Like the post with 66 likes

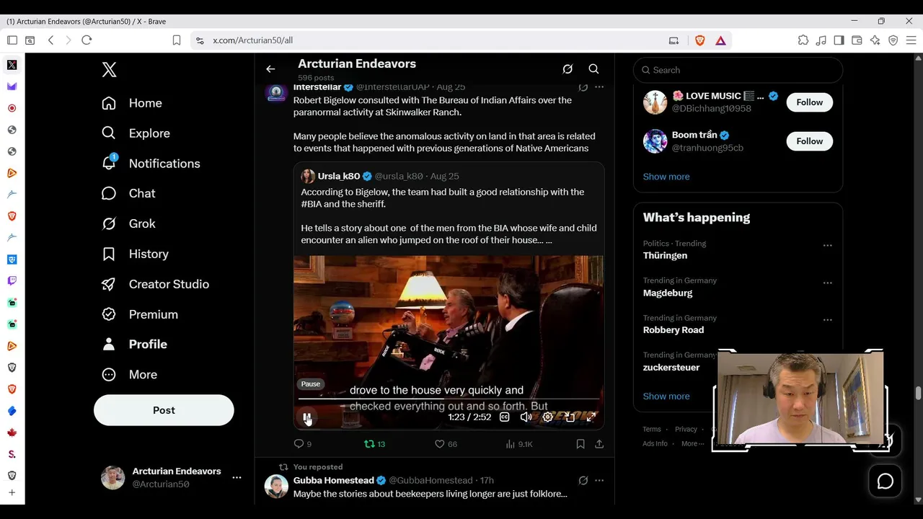[x=446, y=444]
